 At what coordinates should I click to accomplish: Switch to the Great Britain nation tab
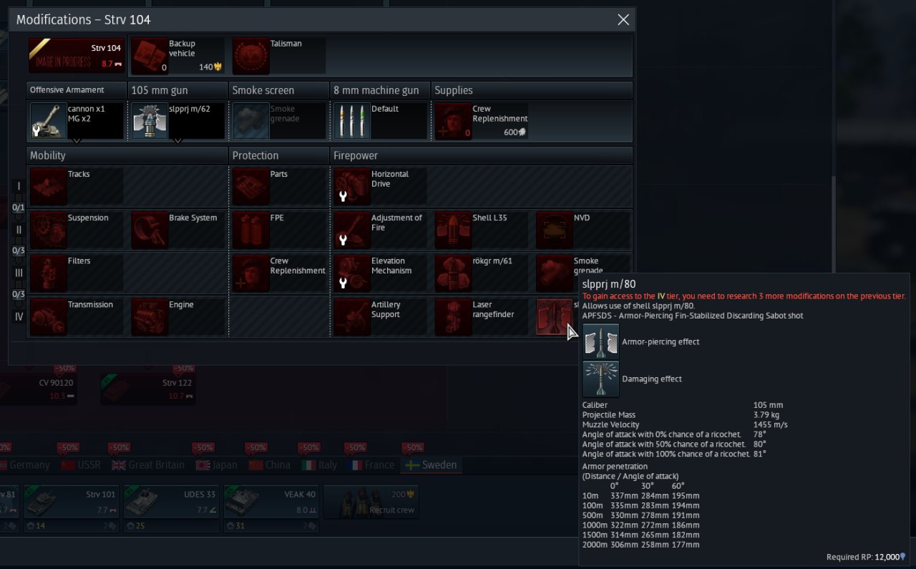tap(148, 465)
